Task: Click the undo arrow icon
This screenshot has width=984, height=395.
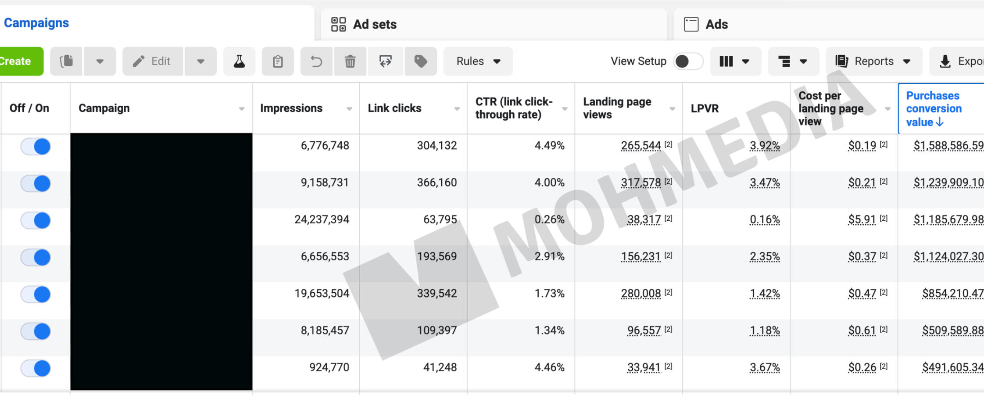Action: point(316,61)
